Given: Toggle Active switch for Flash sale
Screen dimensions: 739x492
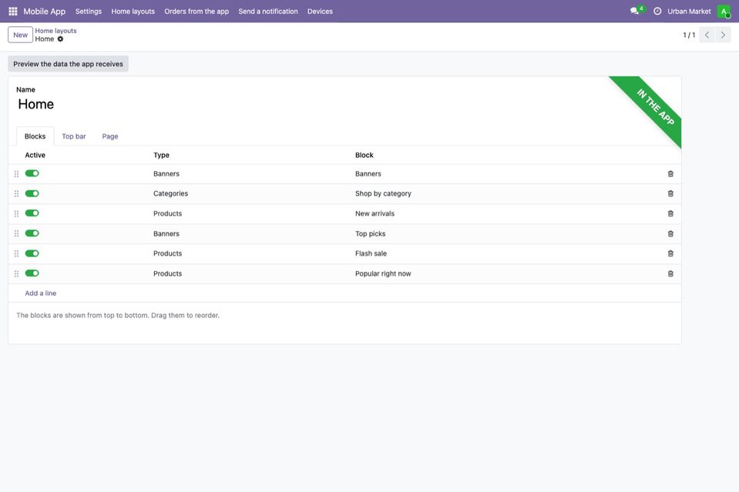Looking at the screenshot, I should (x=32, y=253).
